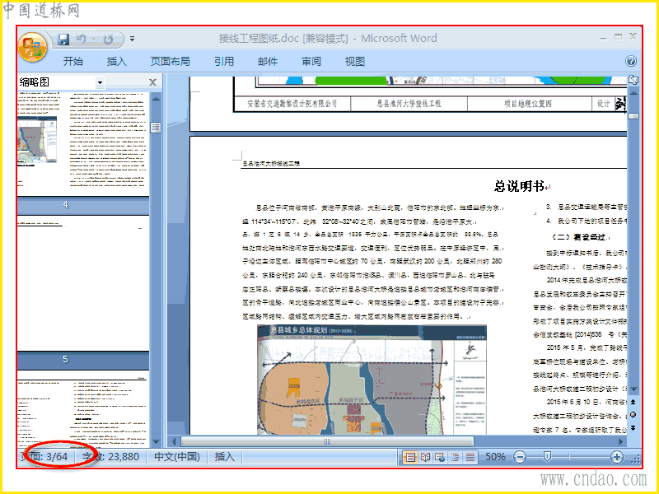Click the horizontal scrollbar thumb
Viewport: 659px width, 494px height.
pyautogui.click(x=327, y=441)
